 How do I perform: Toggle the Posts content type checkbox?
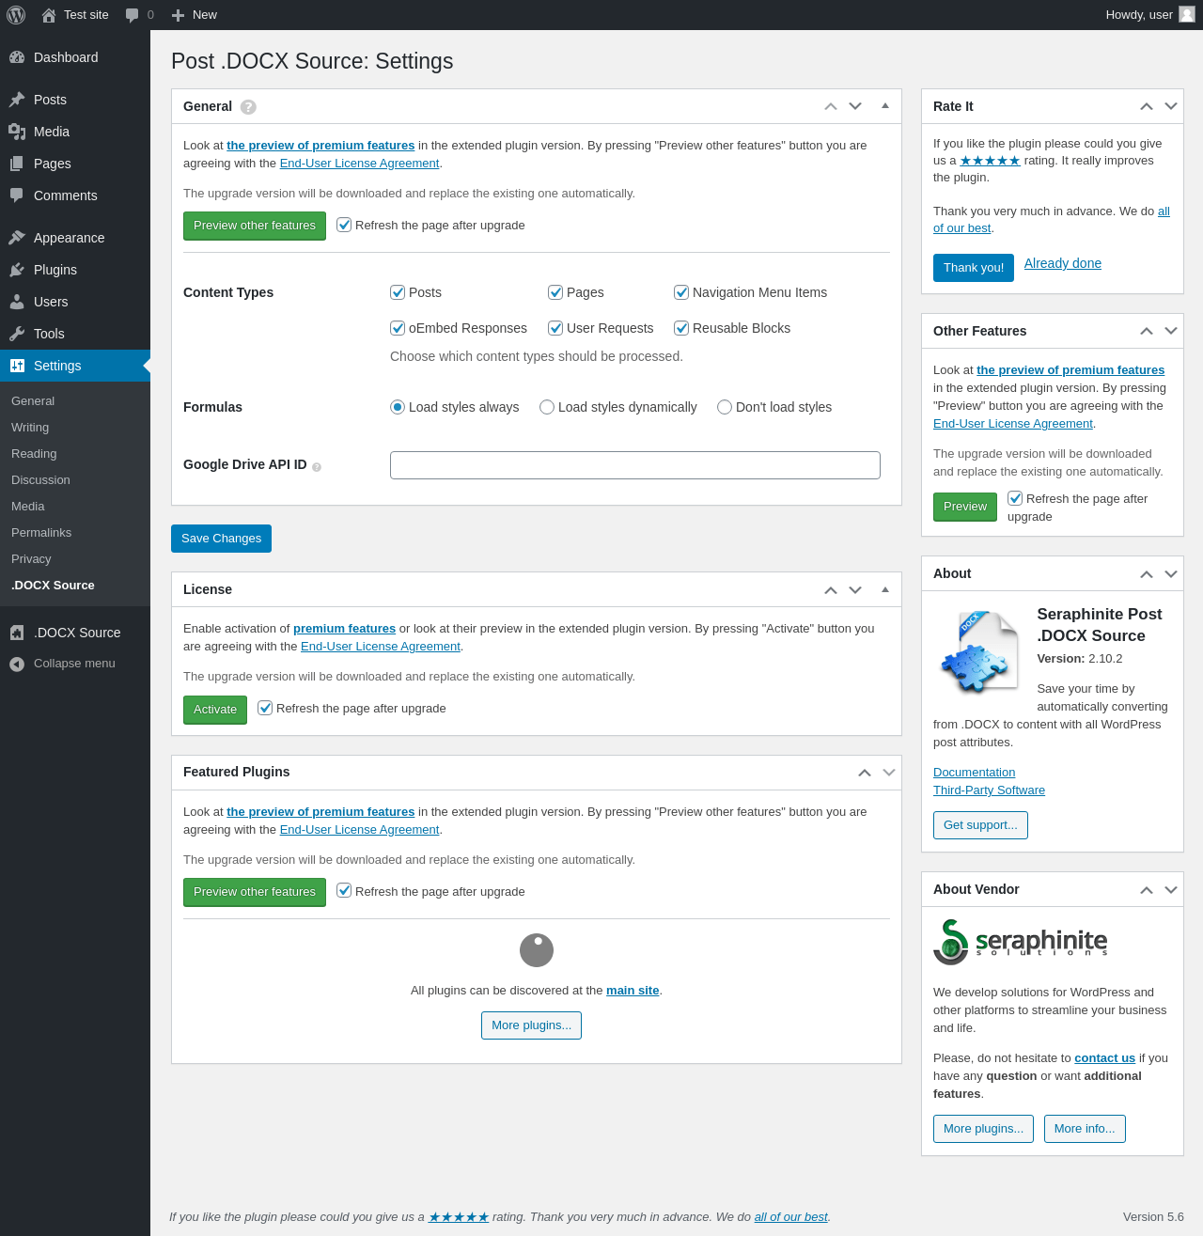pos(398,292)
